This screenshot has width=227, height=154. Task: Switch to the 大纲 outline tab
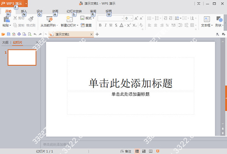point(5,42)
